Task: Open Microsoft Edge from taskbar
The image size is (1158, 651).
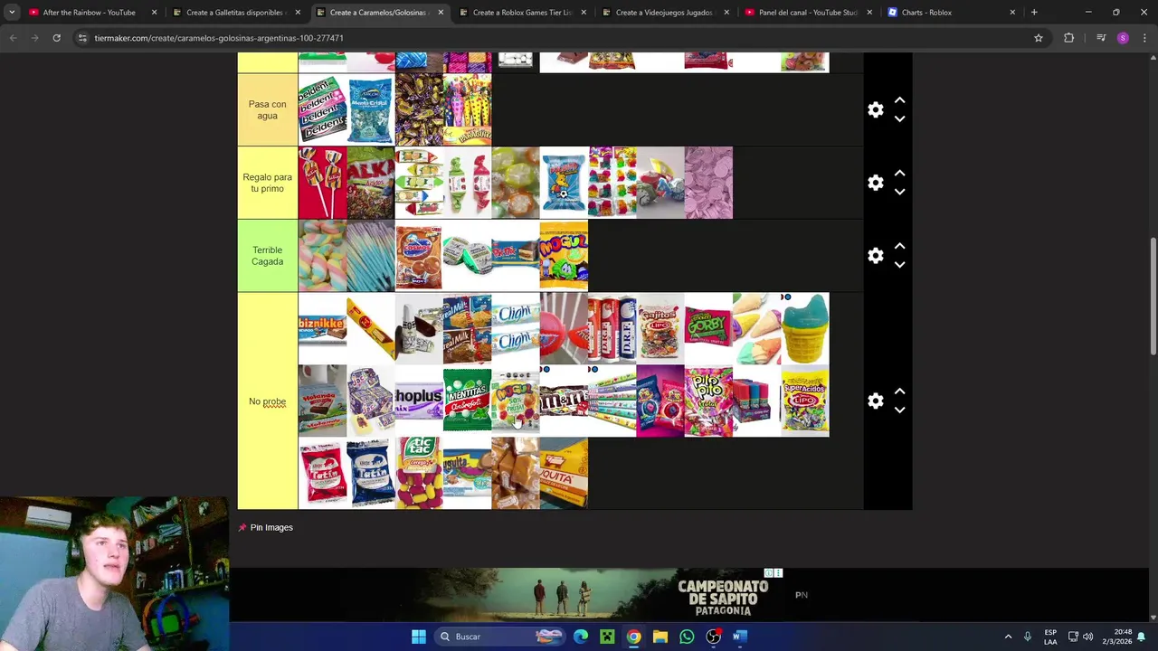Action: click(581, 637)
